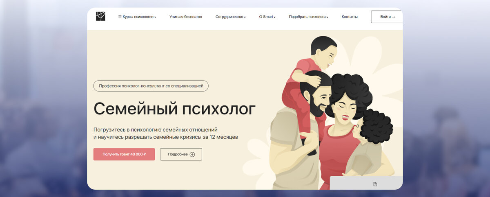Click the document icon in gray widget
The width and height of the screenshot is (490, 197).
(375, 184)
